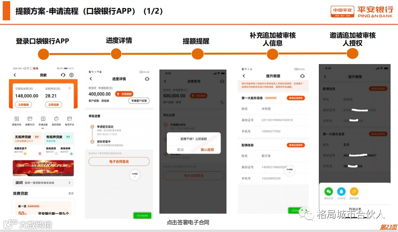
Task: Share via 微信好友 WeChat icon
Action: pyautogui.click(x=329, y=191)
